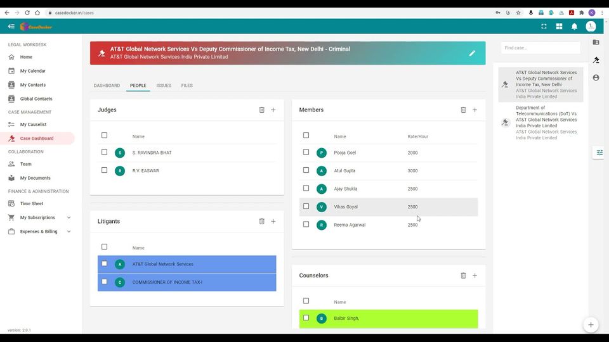Check the box for Vikas Goyal
This screenshot has height=342, width=609.
[306, 206]
